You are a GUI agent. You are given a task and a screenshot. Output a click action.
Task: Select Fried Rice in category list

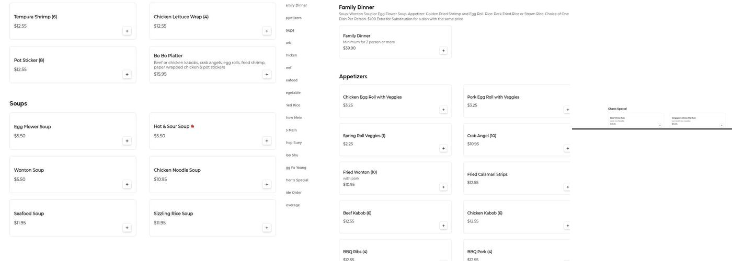pos(293,105)
